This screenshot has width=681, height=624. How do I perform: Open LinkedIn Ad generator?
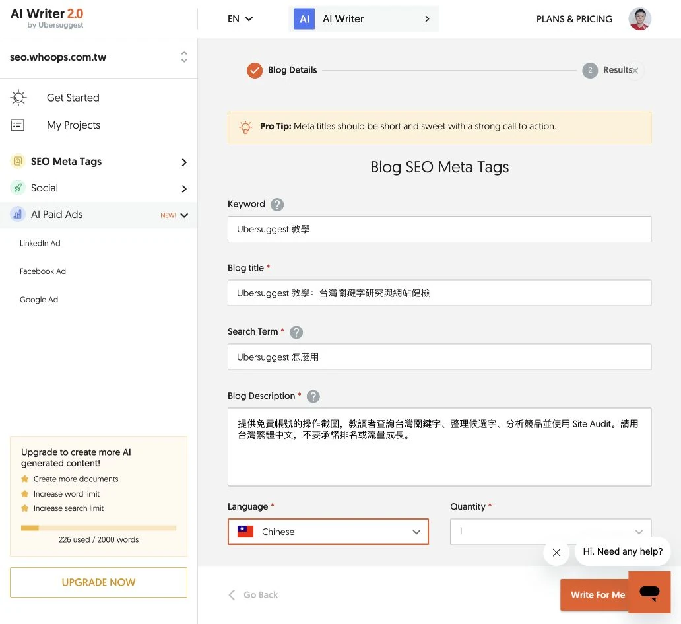(x=40, y=244)
